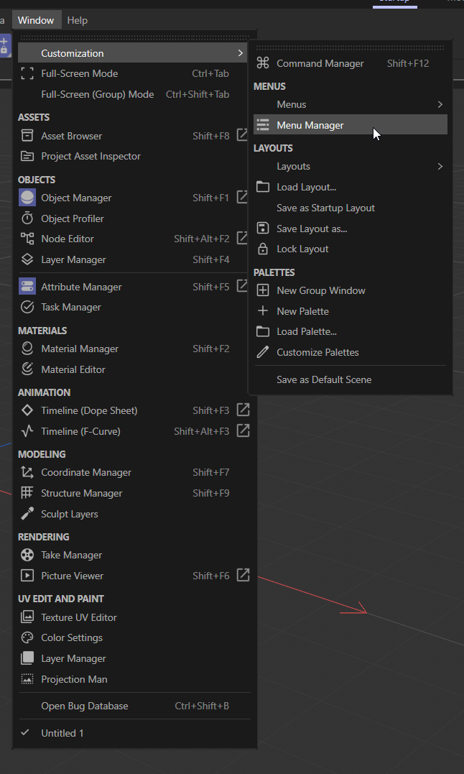Expand the Customization submenu arrow
464x774 pixels.
(240, 52)
